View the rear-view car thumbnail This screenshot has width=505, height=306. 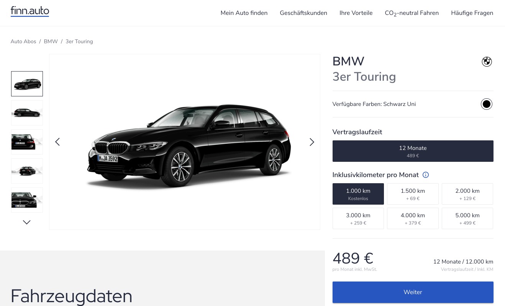point(27,142)
